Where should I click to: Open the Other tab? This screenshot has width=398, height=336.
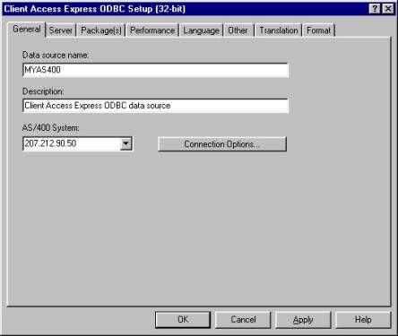click(x=238, y=30)
